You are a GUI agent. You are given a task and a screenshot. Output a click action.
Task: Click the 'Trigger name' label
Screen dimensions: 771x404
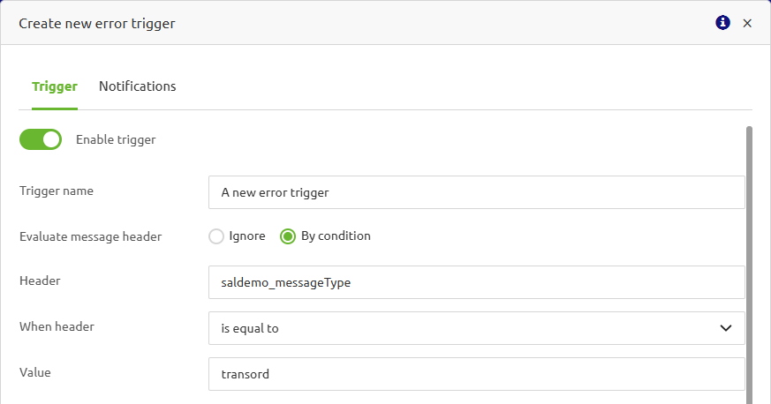click(57, 191)
